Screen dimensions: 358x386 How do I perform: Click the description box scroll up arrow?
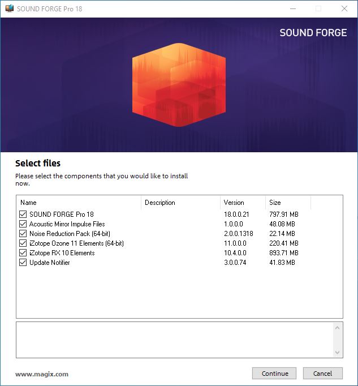click(x=337, y=328)
